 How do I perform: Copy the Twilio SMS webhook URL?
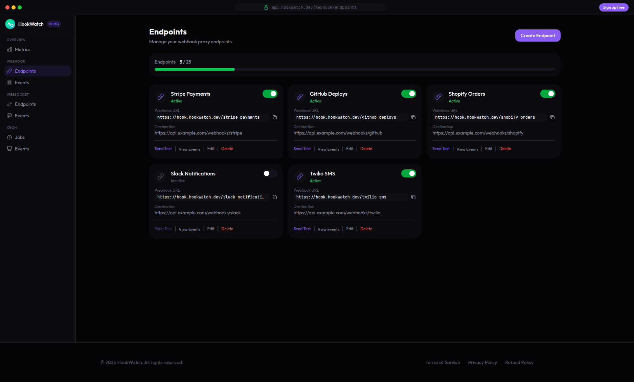(413, 197)
